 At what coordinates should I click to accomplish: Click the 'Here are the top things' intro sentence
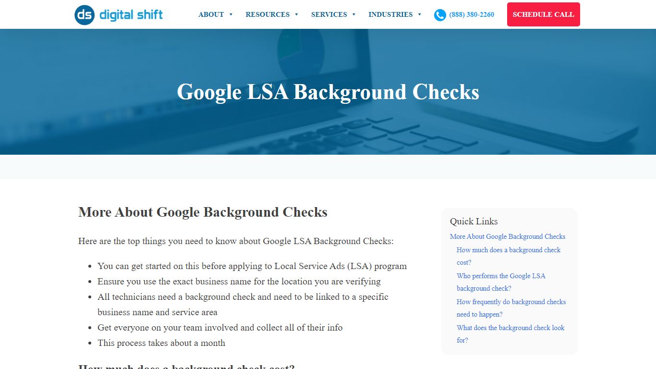click(x=236, y=241)
